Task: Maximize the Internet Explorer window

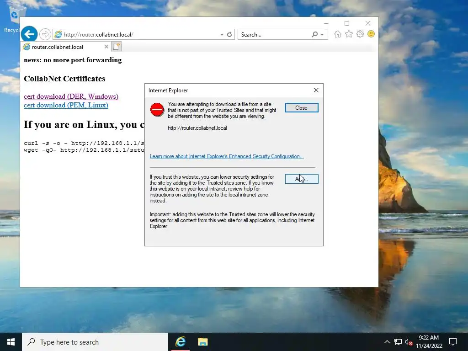Action: click(347, 23)
